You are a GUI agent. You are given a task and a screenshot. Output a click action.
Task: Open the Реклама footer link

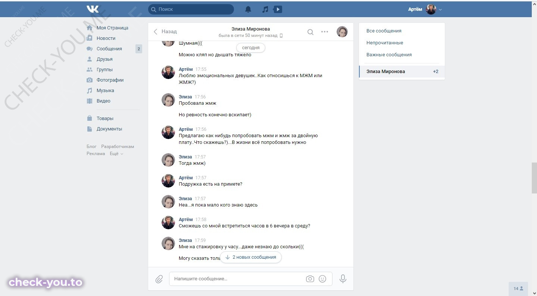point(96,154)
